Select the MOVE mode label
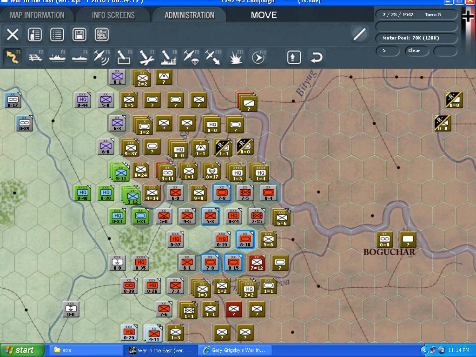 pyautogui.click(x=264, y=15)
